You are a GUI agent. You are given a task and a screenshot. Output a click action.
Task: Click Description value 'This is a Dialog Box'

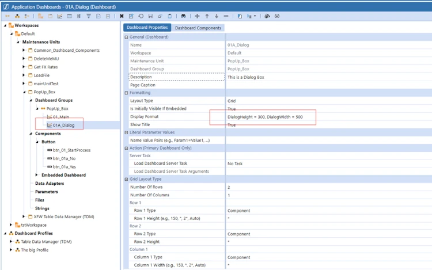pyautogui.click(x=246, y=77)
